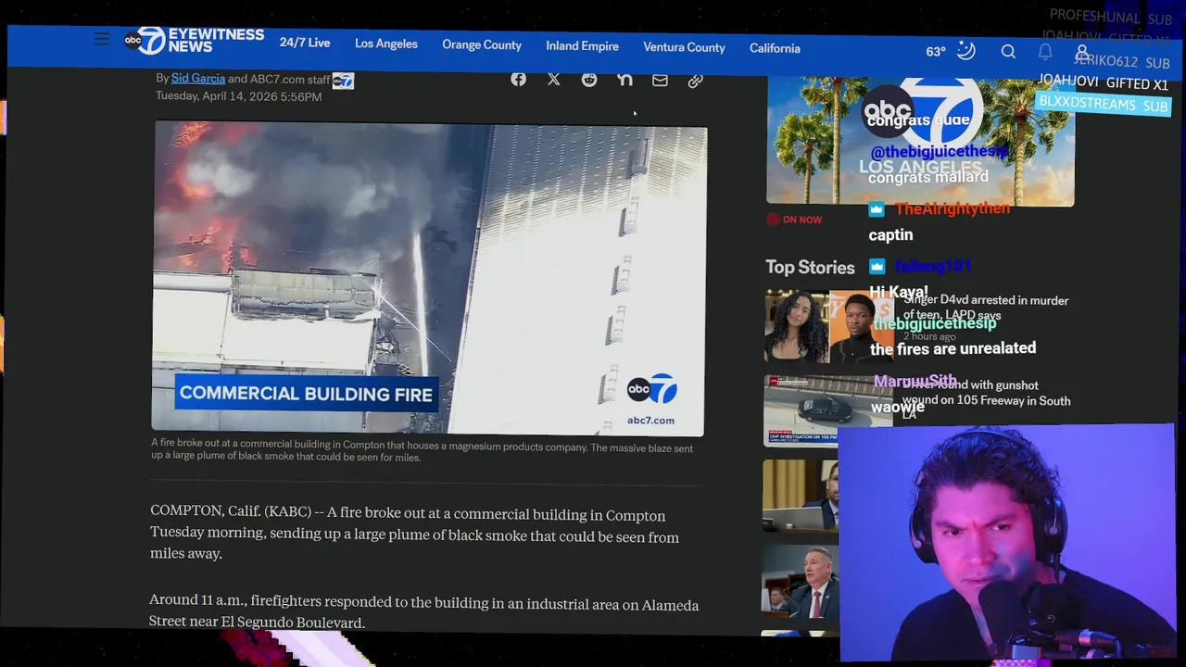Click the JOAHJOVI GIFTED X1 alert
The height and width of the screenshot is (667, 1186).
point(1103,82)
